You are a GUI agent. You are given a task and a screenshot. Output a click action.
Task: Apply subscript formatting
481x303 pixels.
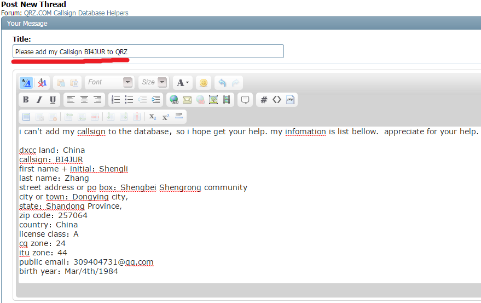[x=153, y=117]
